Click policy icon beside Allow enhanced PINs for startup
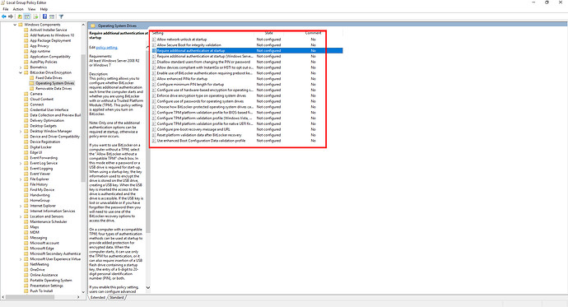Image resolution: width=568 pixels, height=307 pixels. (x=154, y=78)
